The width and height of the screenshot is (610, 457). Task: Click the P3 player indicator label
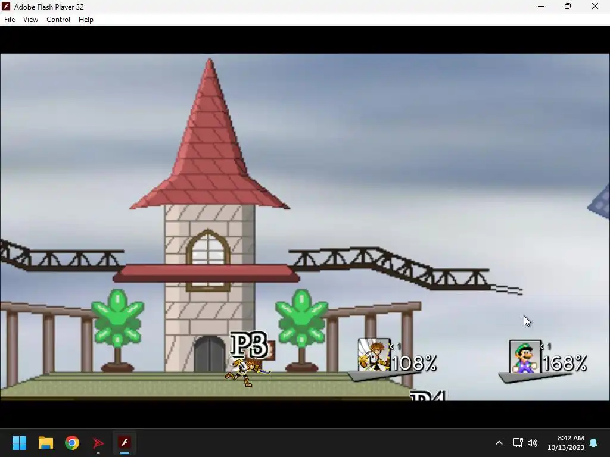click(x=249, y=345)
